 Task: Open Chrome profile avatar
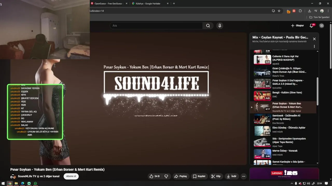click(x=322, y=11)
